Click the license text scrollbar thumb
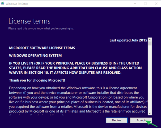The image size is (161, 128). [x=150, y=43]
